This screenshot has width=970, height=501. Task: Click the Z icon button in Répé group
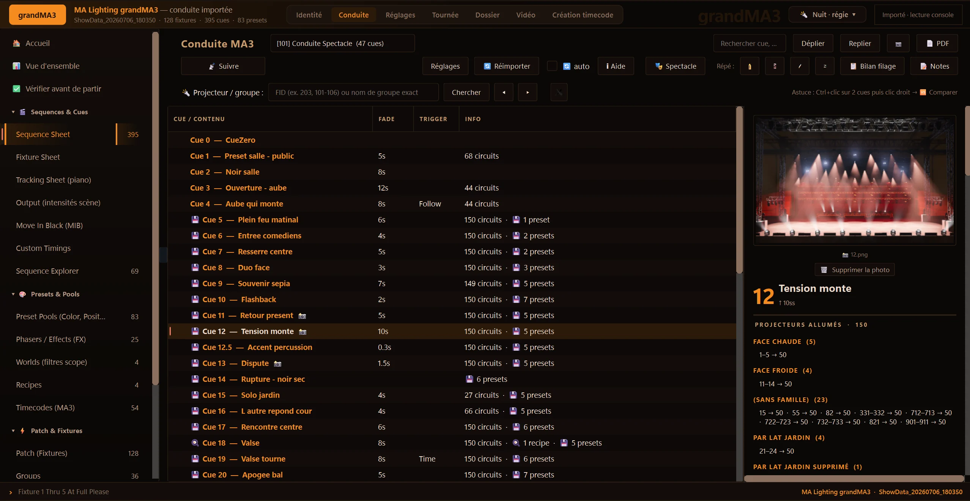click(825, 66)
